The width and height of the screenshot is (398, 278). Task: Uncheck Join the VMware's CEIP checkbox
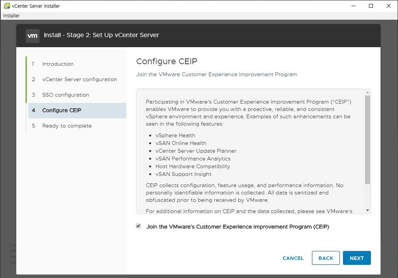click(138, 226)
